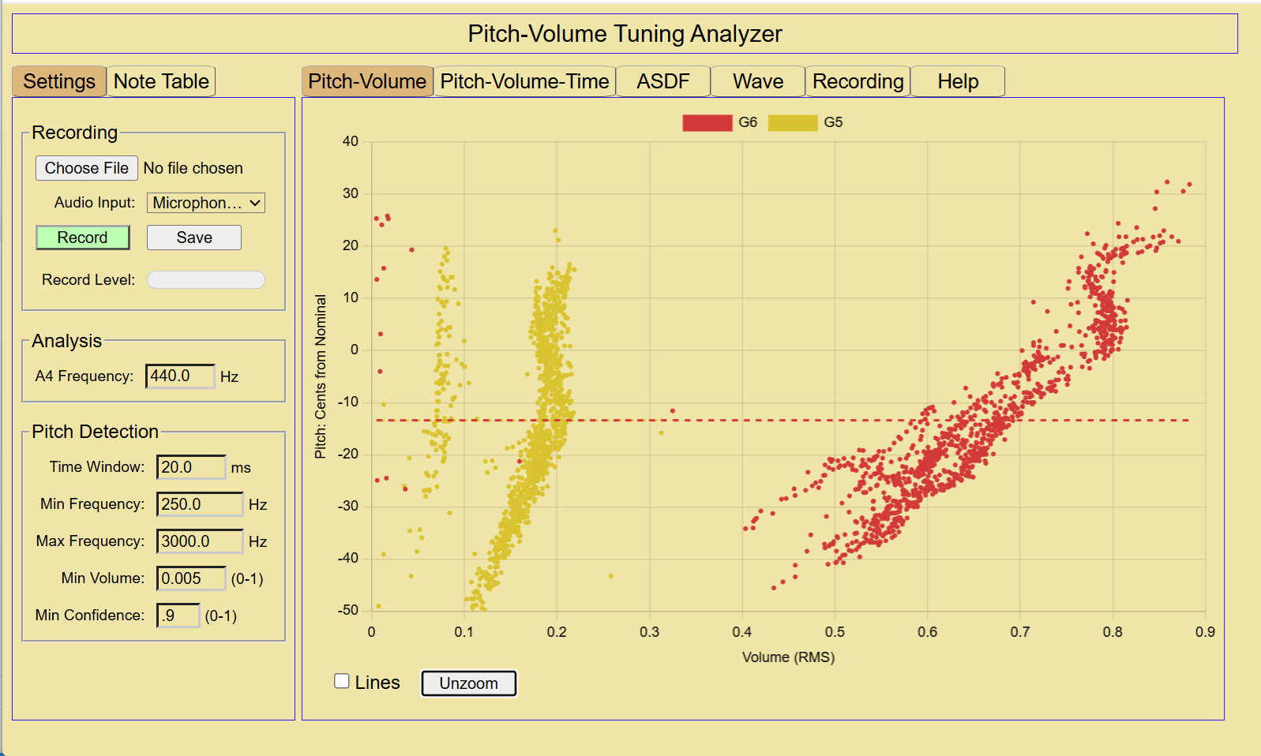
Task: Click the 'Pitch: Cents from Nominal' axis label
Action: tap(321, 376)
